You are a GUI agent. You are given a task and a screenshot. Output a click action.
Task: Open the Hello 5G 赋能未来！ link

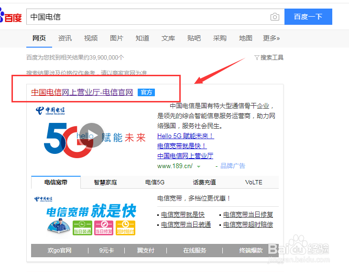[185, 136]
